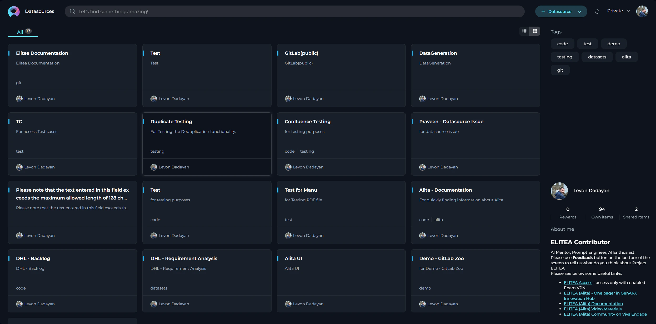The width and height of the screenshot is (656, 324).
Task: Click Levon Dadayan's avatar in the profile sidebar
Action: click(559, 191)
